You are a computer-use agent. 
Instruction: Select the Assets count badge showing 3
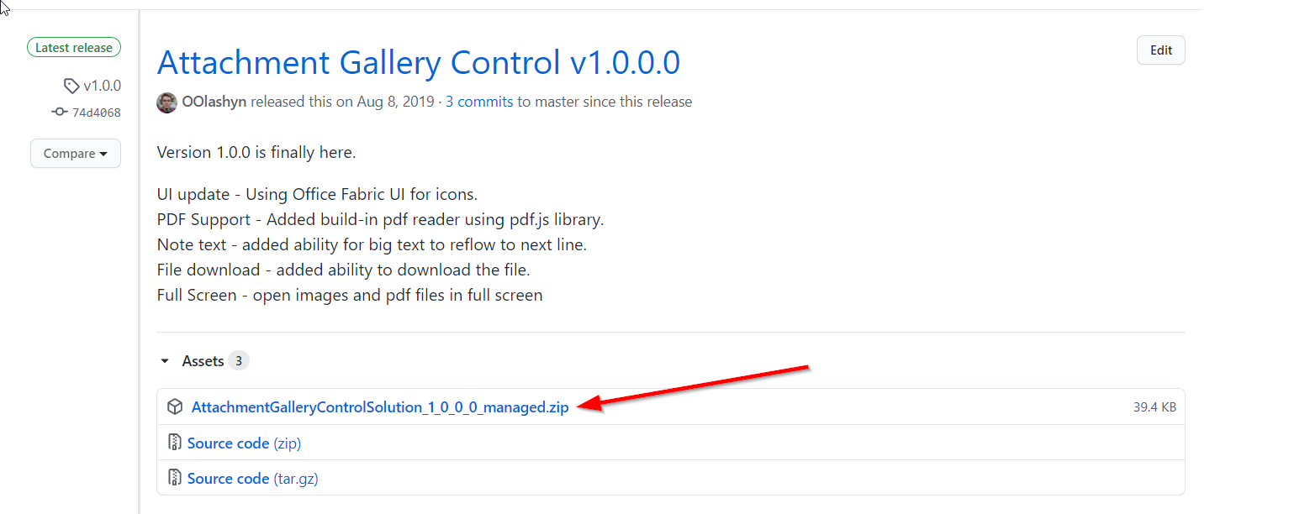pyautogui.click(x=238, y=359)
